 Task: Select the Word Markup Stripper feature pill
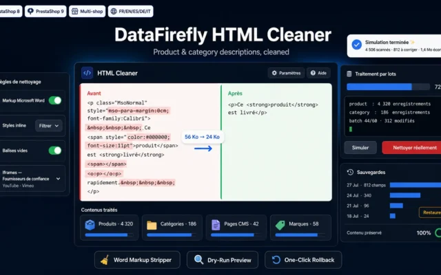click(x=137, y=260)
